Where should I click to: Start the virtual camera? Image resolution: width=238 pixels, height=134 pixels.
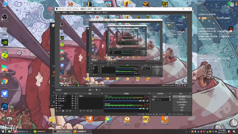pyautogui.click(x=182, y=102)
